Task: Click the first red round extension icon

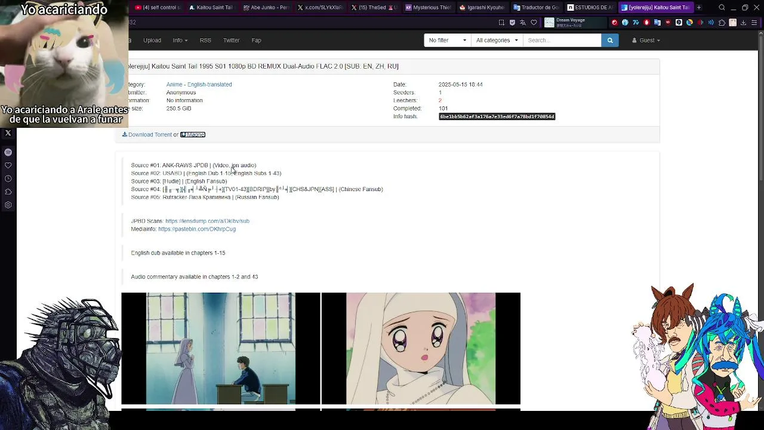Action: click(x=614, y=23)
